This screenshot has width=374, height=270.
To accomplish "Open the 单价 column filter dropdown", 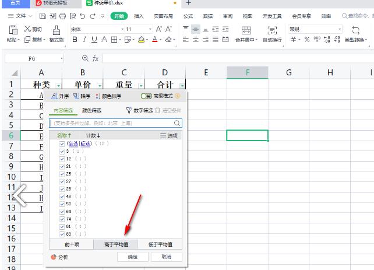I will click(x=100, y=86).
